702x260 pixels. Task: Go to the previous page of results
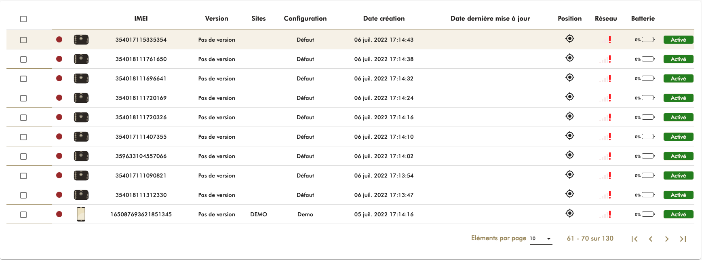pos(650,239)
